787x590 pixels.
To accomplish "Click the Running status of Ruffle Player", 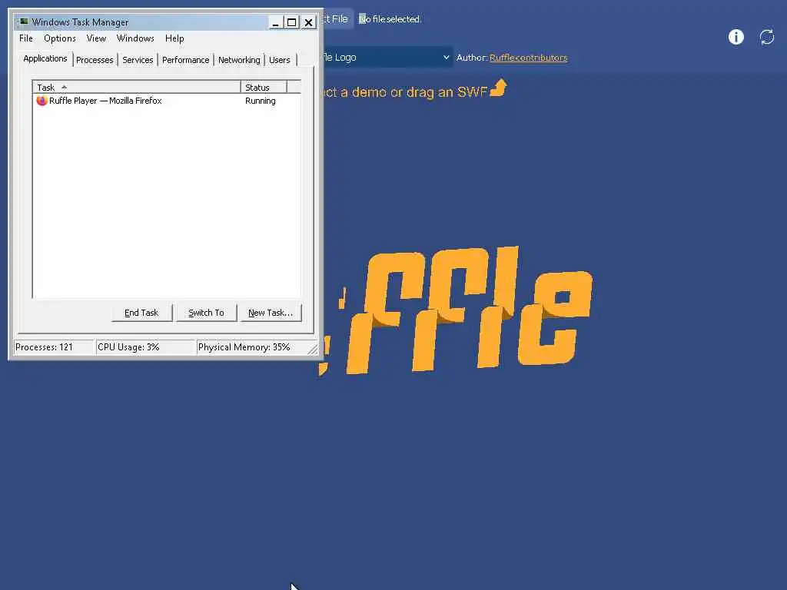I will pyautogui.click(x=260, y=101).
